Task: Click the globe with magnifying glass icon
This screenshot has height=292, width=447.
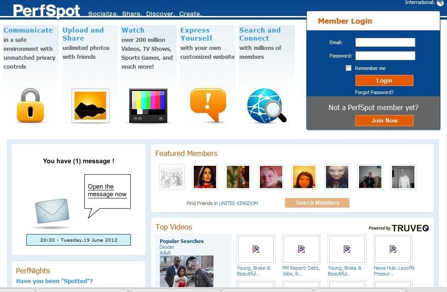Action: tap(267, 106)
